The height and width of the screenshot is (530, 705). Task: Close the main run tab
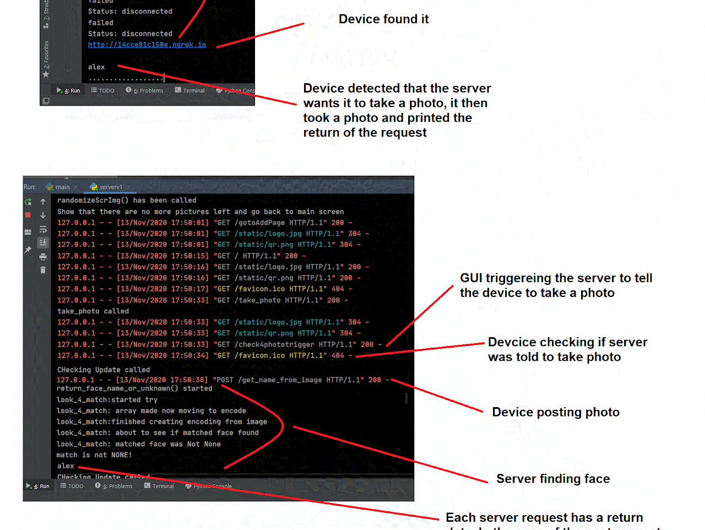(x=75, y=187)
